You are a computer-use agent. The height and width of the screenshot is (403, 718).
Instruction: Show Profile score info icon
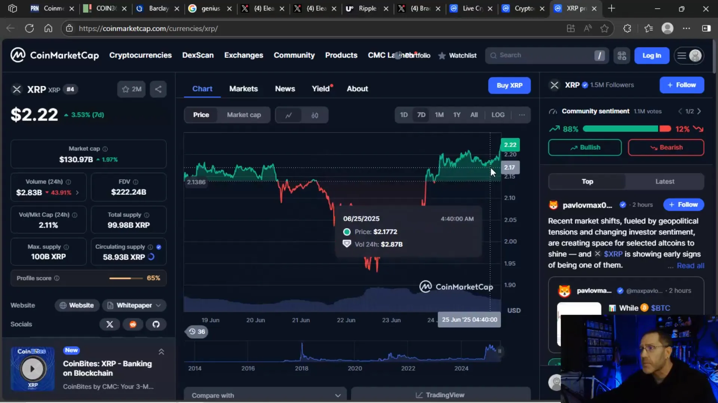57,278
